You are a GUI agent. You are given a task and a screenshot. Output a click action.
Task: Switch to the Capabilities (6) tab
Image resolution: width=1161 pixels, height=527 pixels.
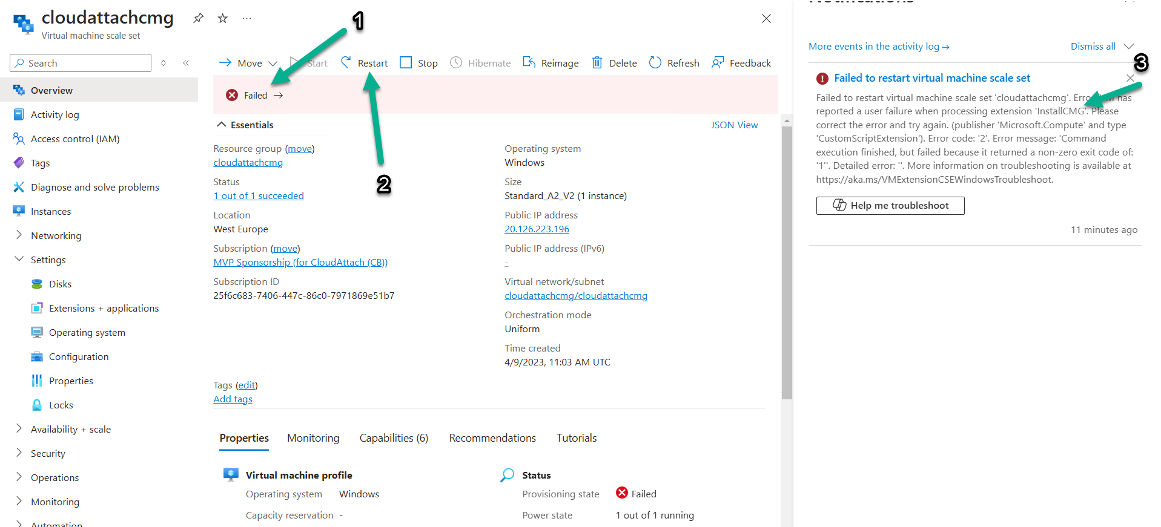tap(394, 438)
